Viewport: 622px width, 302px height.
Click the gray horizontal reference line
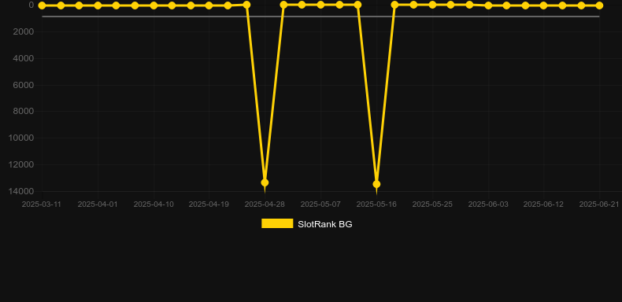[x=320, y=17]
